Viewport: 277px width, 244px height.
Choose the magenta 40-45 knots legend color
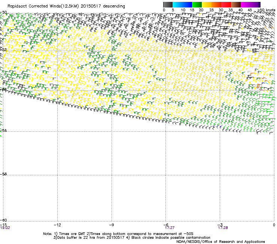(246, 5)
